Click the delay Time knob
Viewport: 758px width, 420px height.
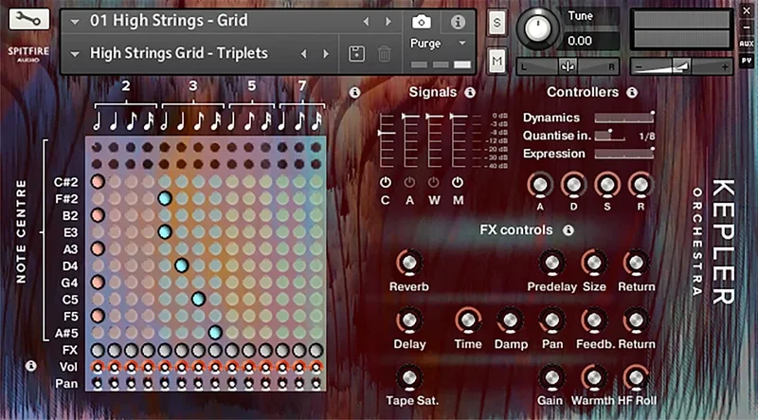468,320
